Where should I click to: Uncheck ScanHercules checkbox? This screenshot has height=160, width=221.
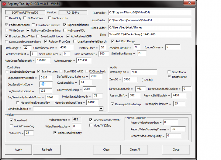coord(39,71)
